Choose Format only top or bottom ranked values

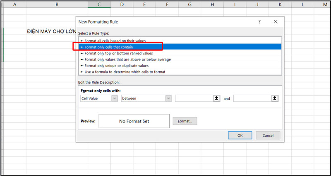pos(118,53)
